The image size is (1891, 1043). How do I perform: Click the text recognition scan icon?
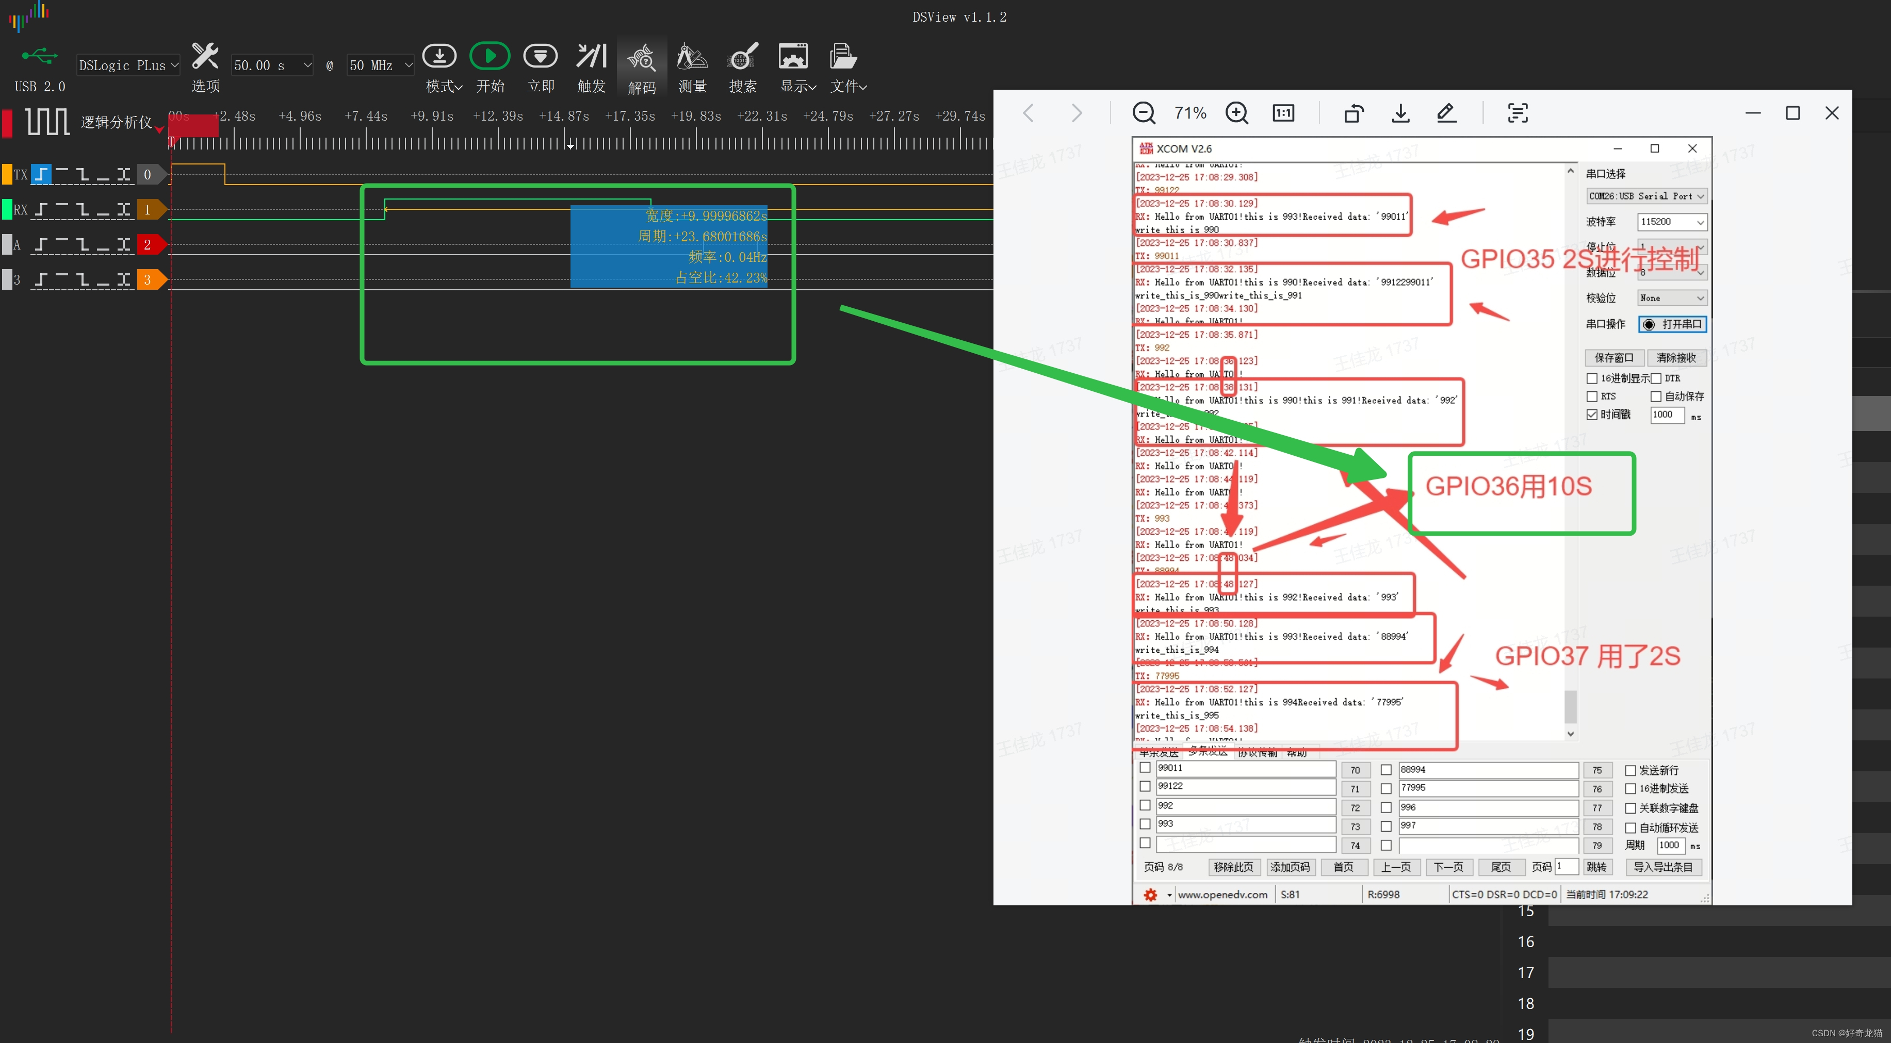pos(1518,113)
